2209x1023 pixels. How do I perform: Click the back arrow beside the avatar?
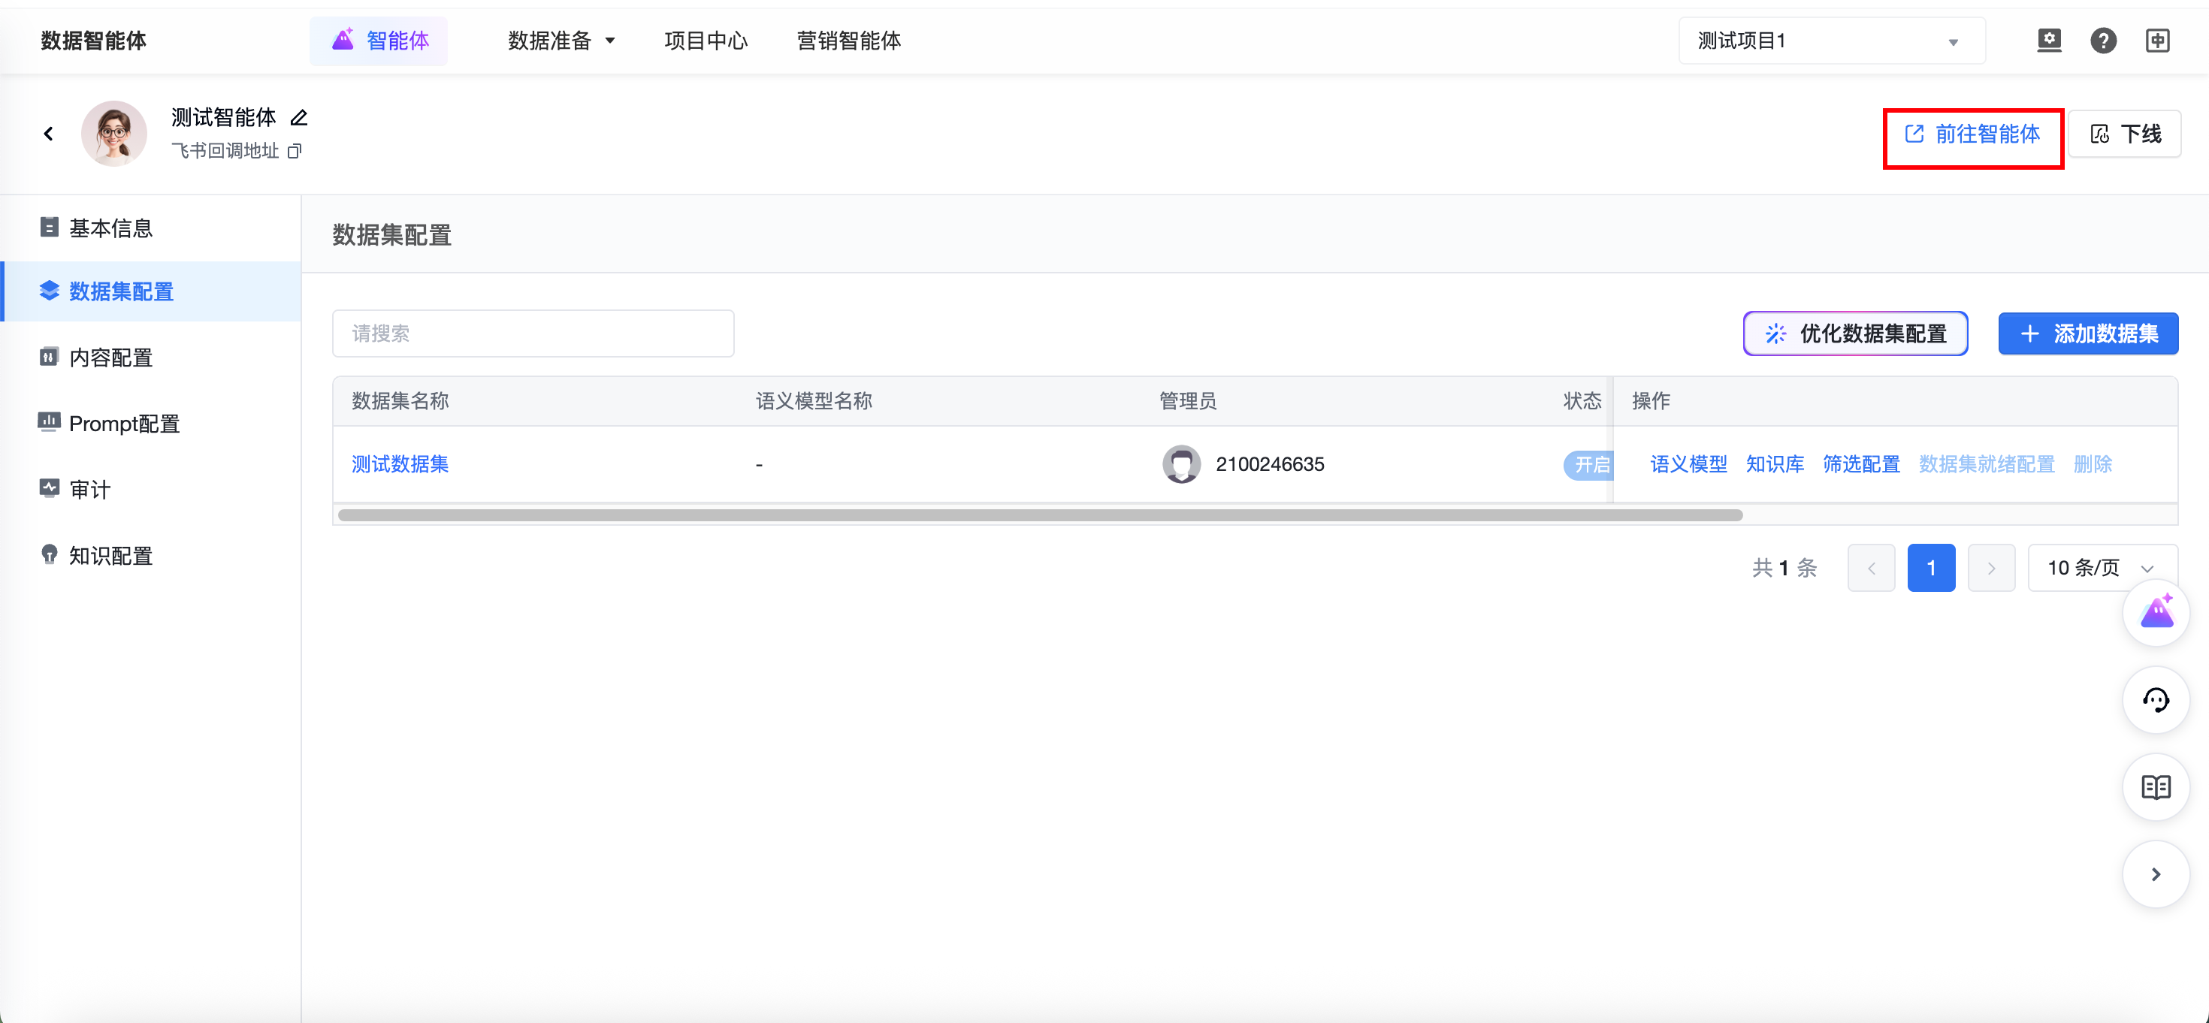(x=49, y=134)
